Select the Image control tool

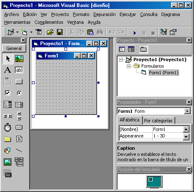pos(7,162)
